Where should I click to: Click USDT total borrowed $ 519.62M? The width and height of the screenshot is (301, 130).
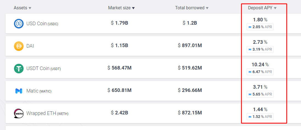[x=190, y=68]
